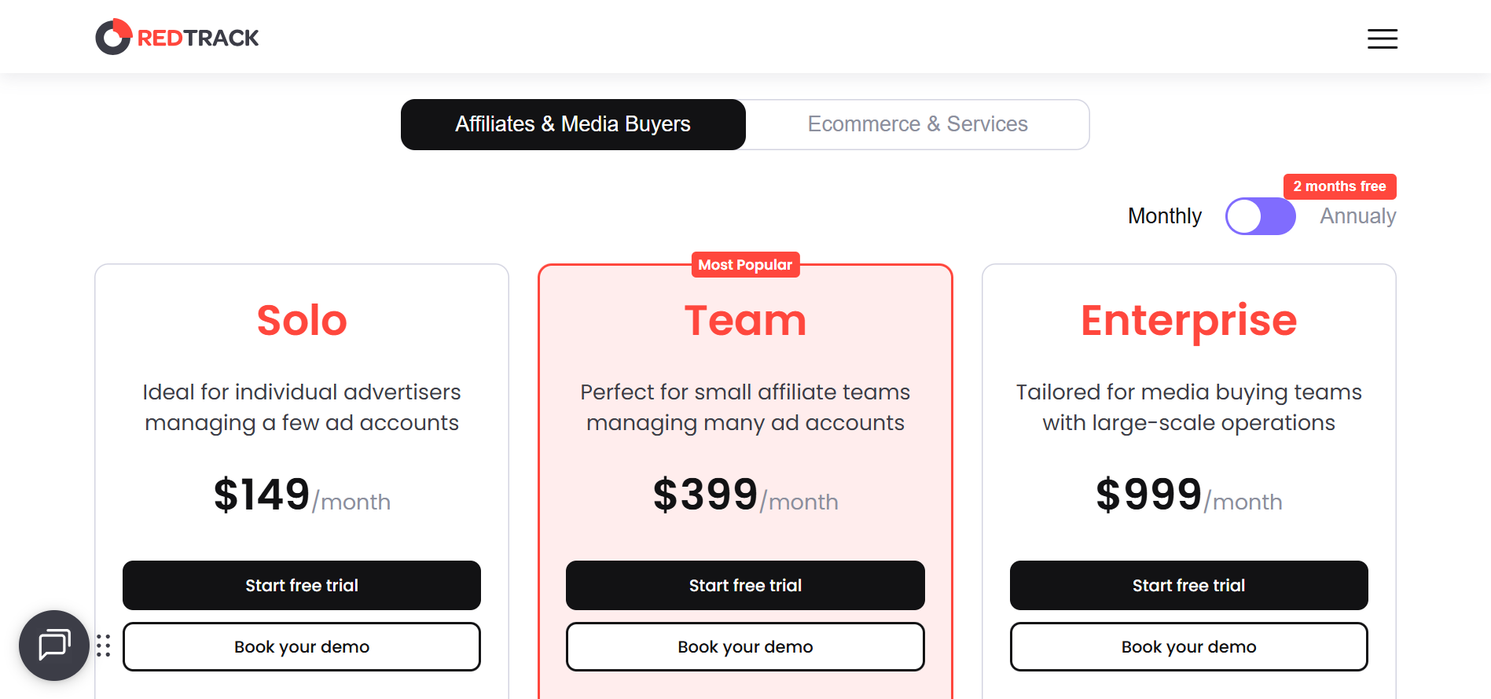Screen dimensions: 1491x699
Task: Click the chat widget drag handle dots
Action: point(104,646)
